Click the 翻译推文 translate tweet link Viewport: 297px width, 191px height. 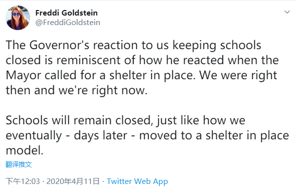point(19,164)
